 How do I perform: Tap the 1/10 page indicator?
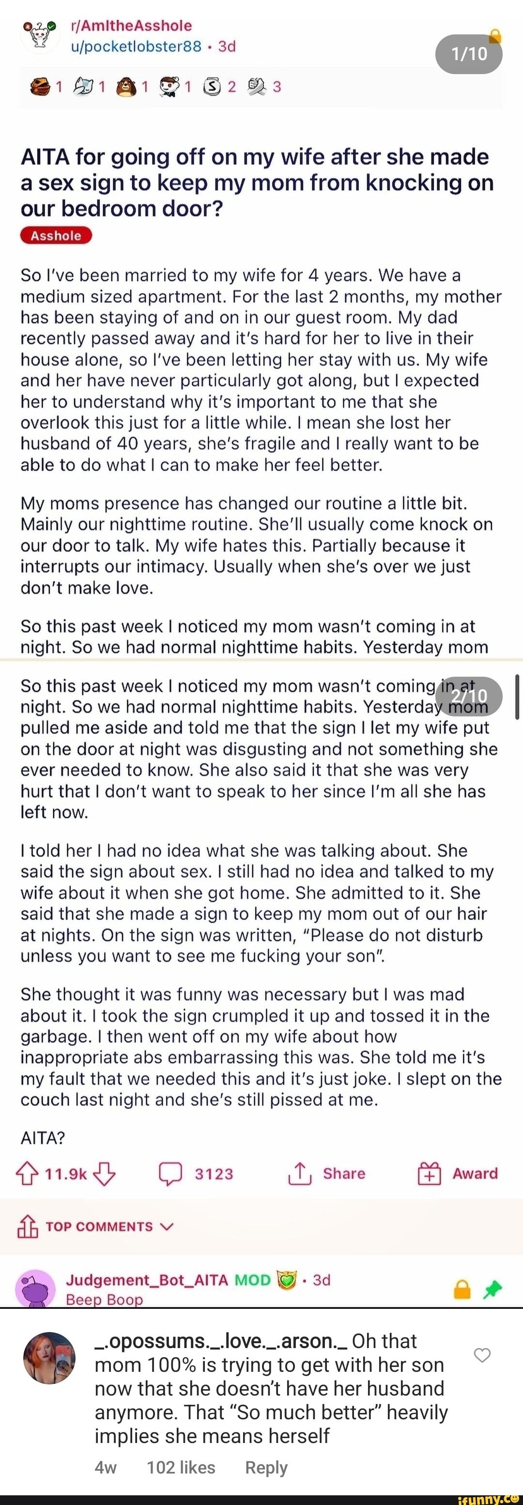(x=469, y=54)
